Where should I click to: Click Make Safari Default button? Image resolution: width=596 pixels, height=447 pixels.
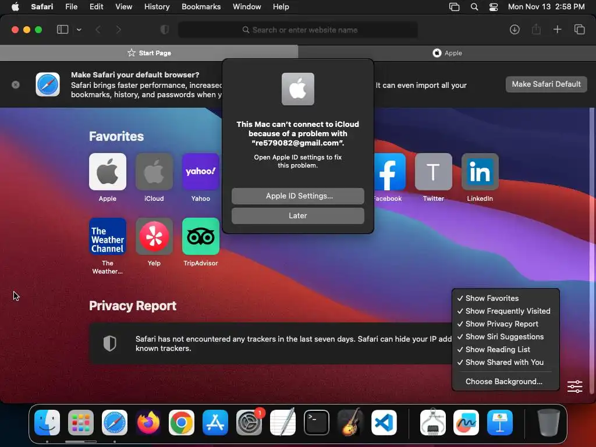tap(546, 84)
